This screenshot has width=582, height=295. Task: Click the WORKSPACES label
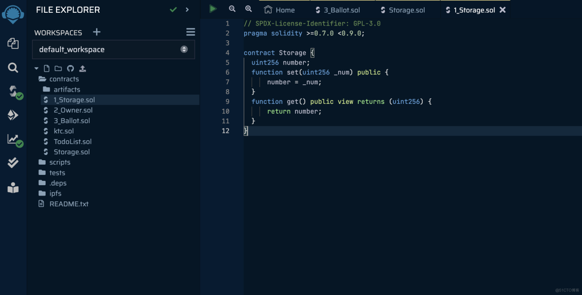coord(58,32)
